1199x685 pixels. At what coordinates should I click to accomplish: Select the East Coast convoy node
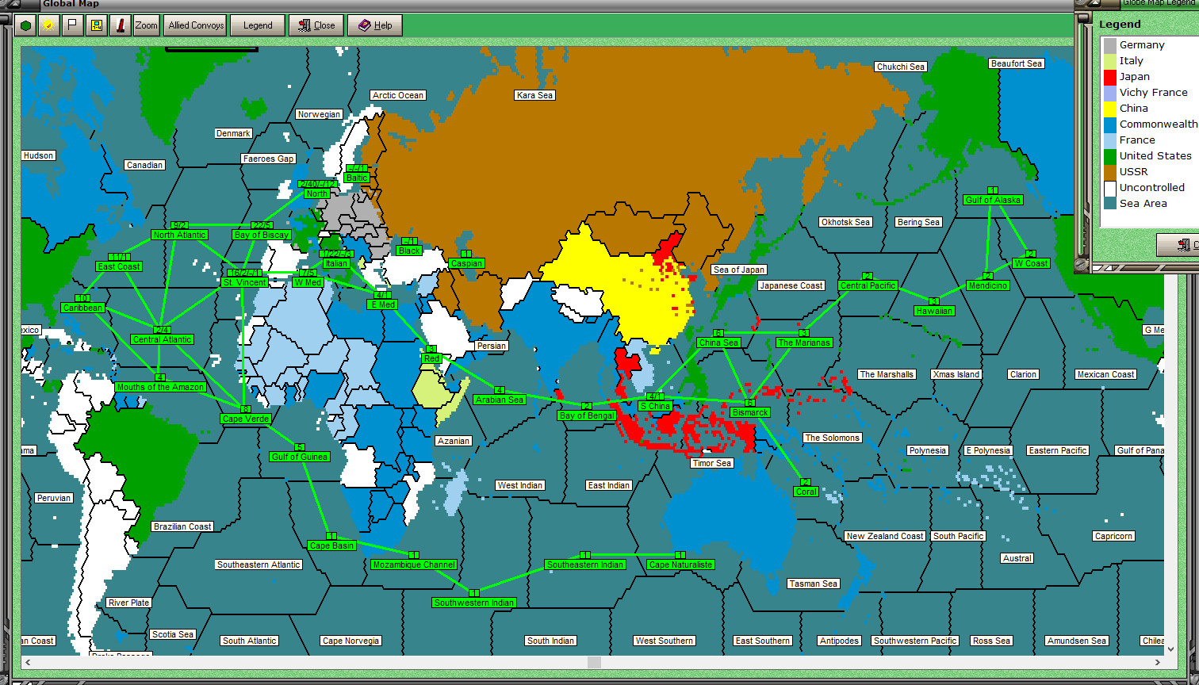pos(119,266)
